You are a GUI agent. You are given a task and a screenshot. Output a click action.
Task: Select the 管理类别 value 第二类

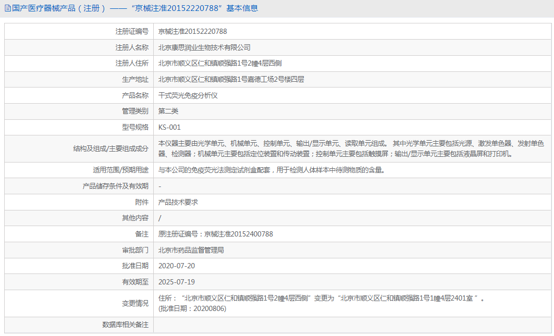point(169,111)
